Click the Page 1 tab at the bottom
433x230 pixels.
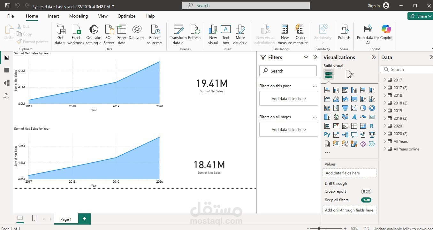tap(66, 219)
